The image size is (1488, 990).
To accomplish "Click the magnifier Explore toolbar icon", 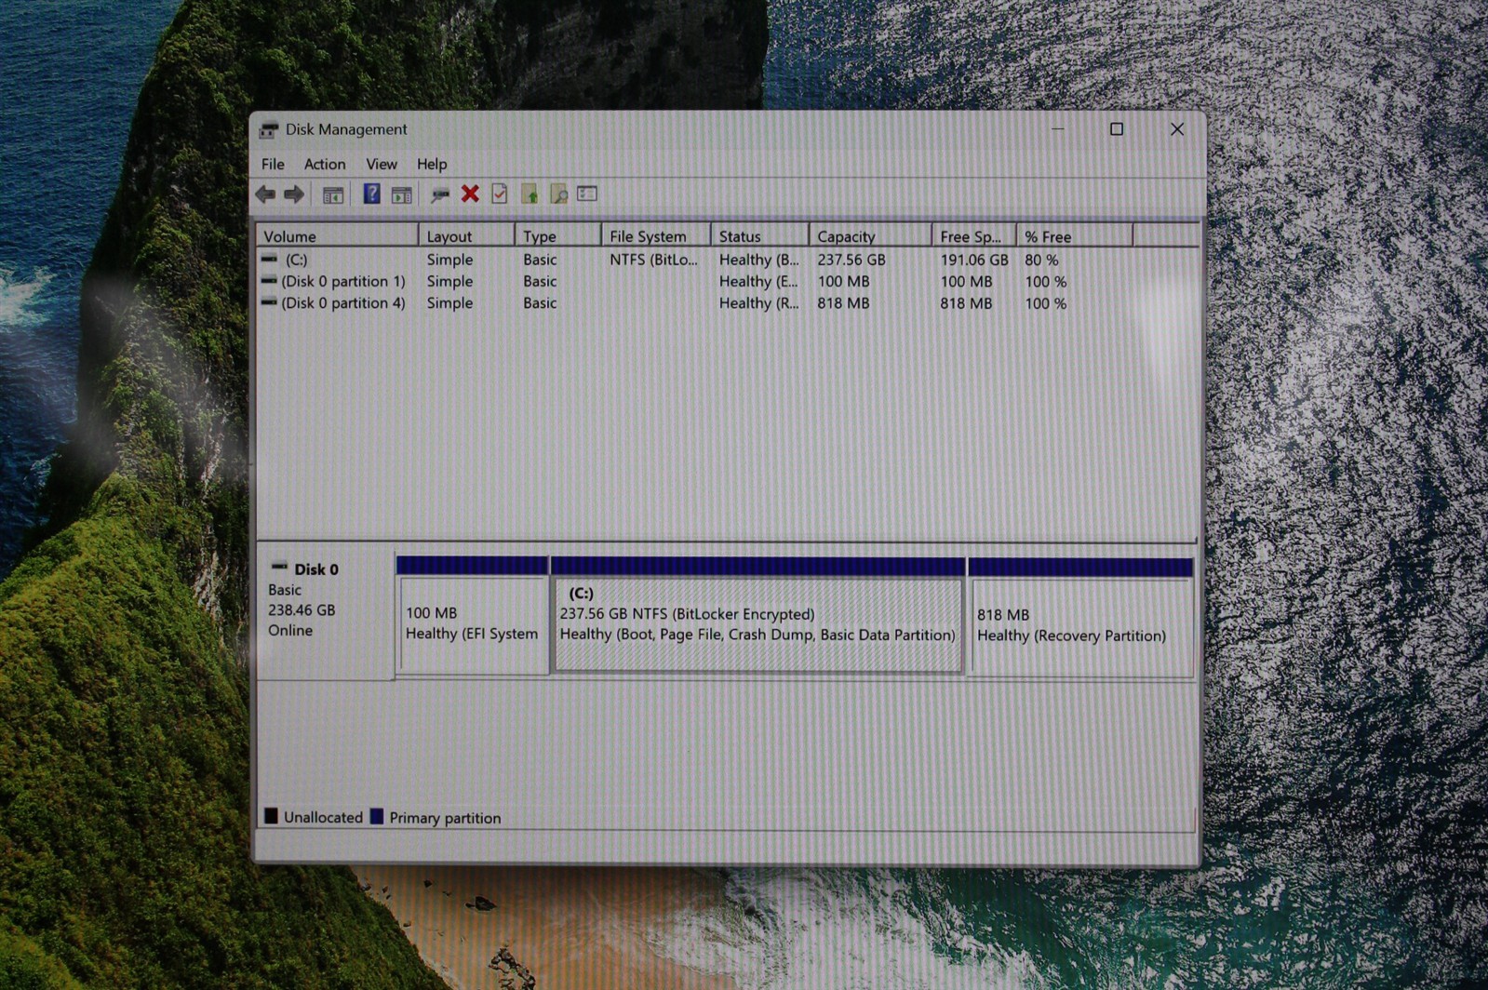I will tap(558, 194).
